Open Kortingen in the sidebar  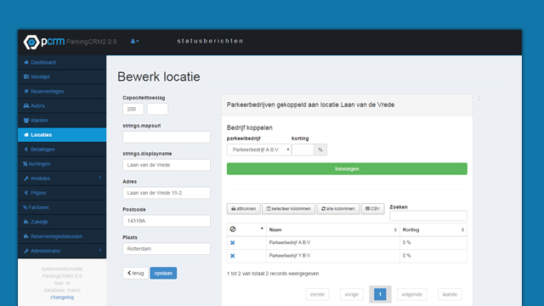62,164
